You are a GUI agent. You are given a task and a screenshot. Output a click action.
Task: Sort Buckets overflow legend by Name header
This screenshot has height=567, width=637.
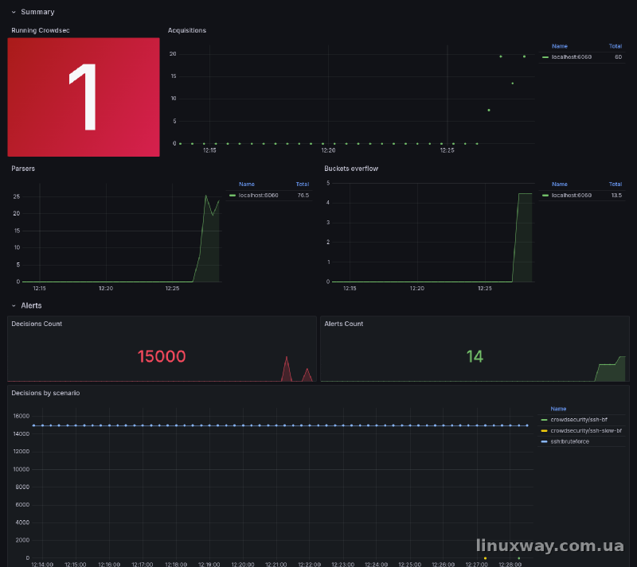560,184
